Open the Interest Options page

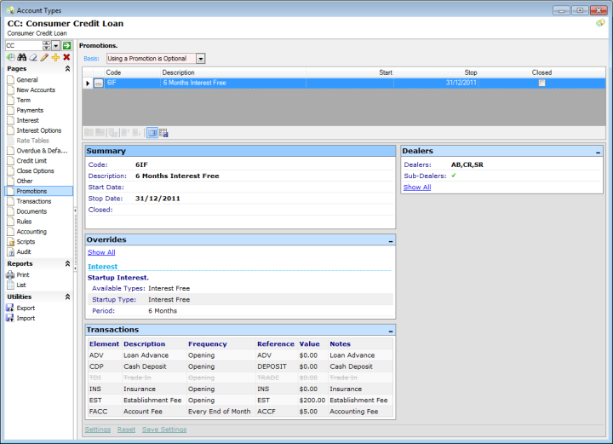coord(38,130)
